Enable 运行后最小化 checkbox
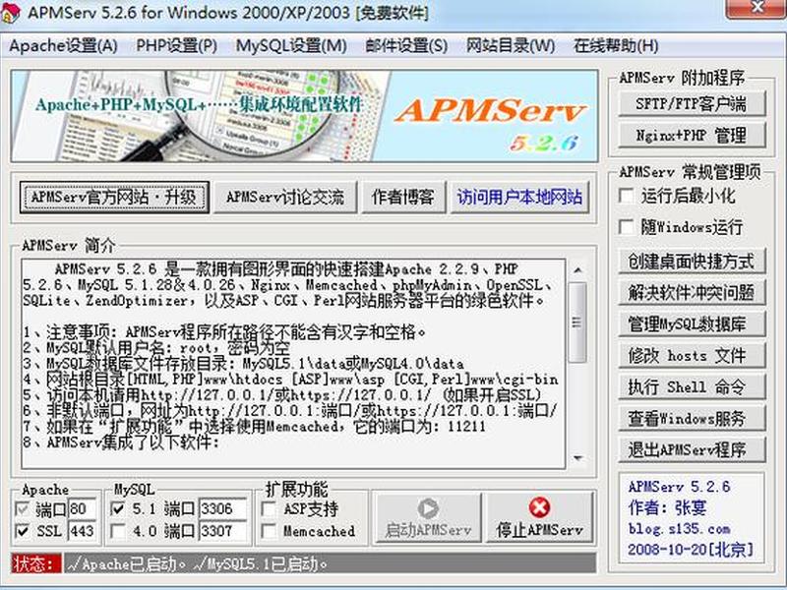 click(x=627, y=196)
